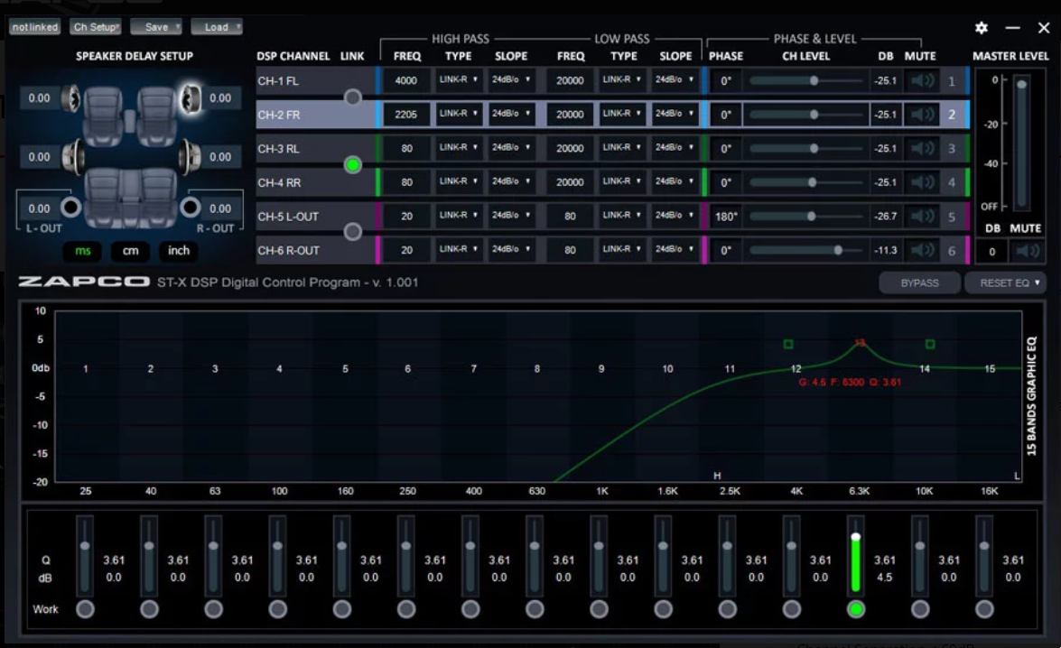Open the settings gear icon

pyautogui.click(x=982, y=28)
